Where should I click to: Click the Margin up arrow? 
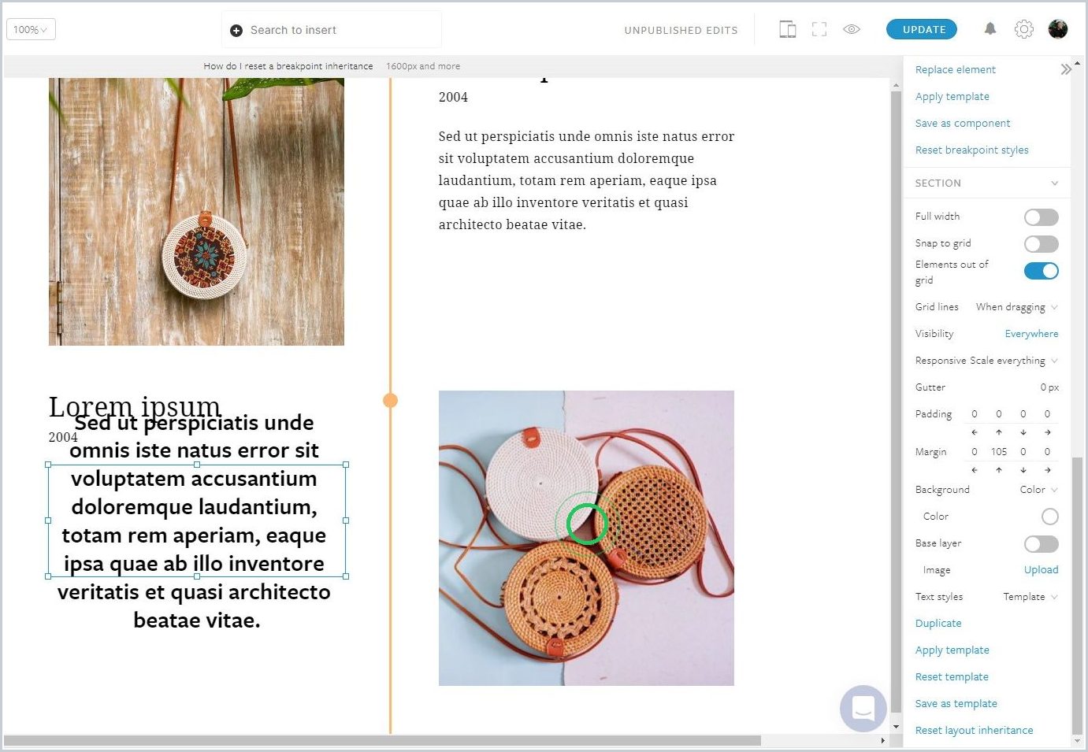[x=999, y=470]
